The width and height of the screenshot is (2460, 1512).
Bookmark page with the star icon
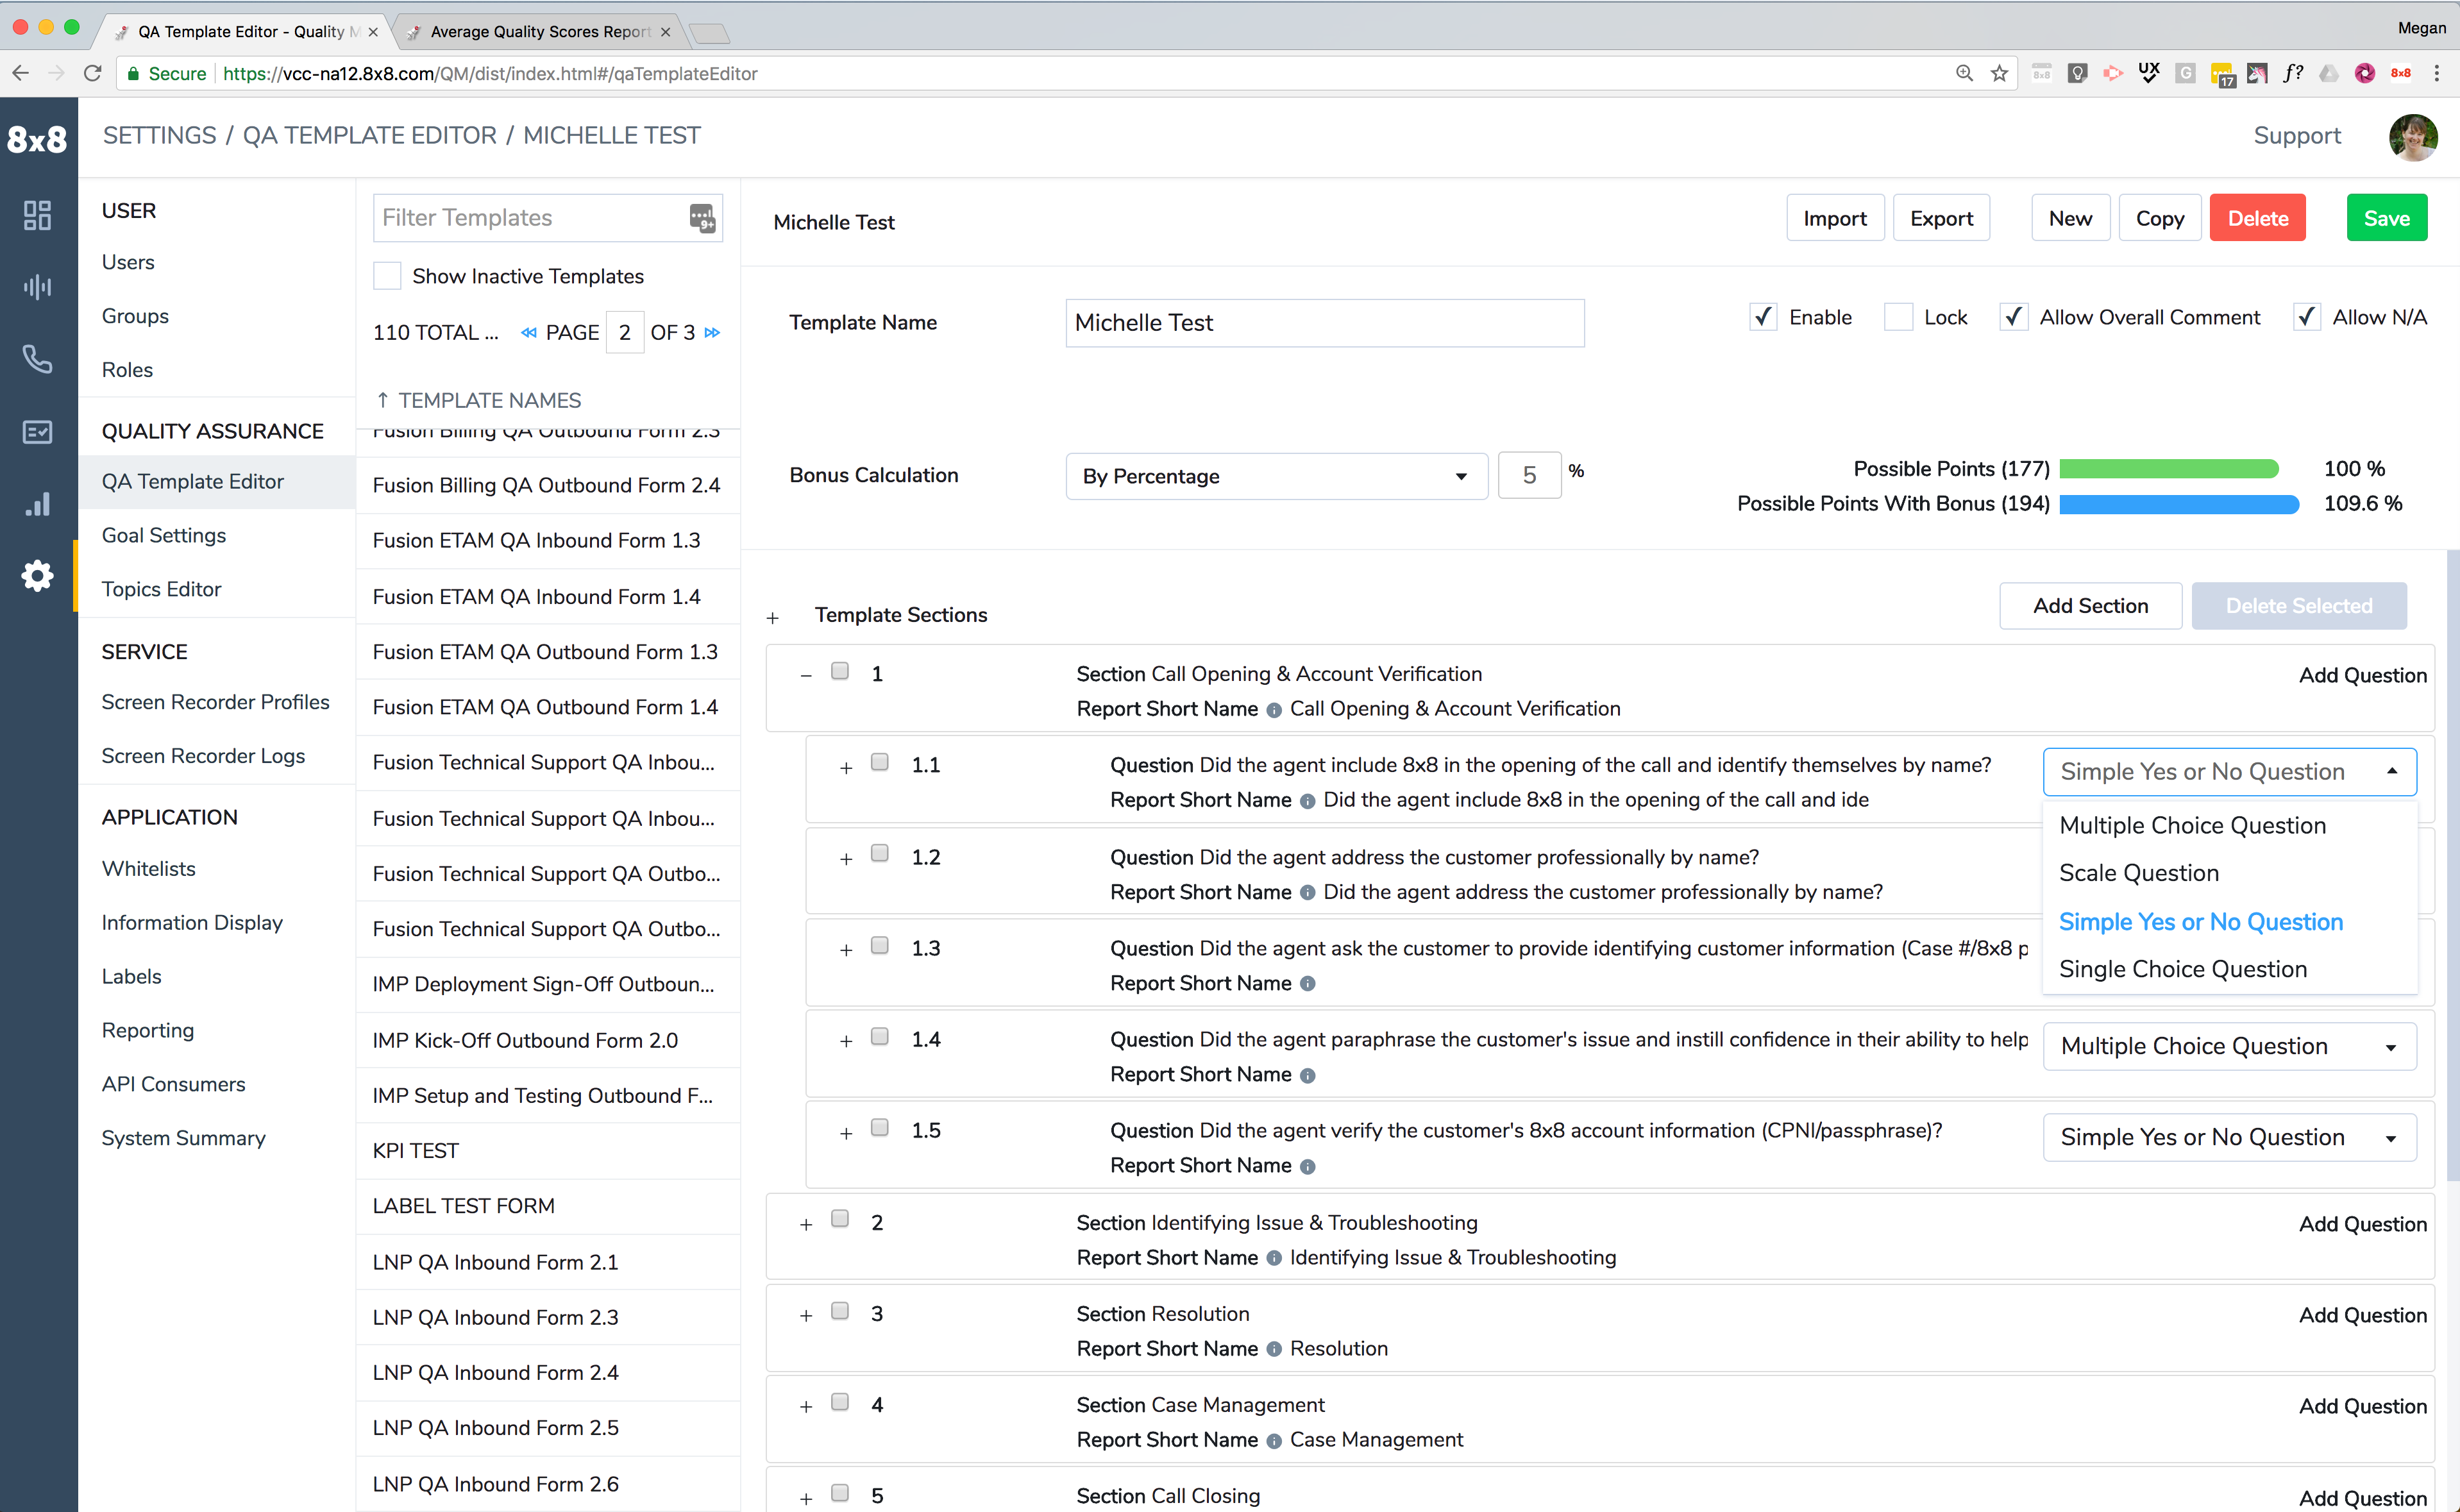(1999, 73)
